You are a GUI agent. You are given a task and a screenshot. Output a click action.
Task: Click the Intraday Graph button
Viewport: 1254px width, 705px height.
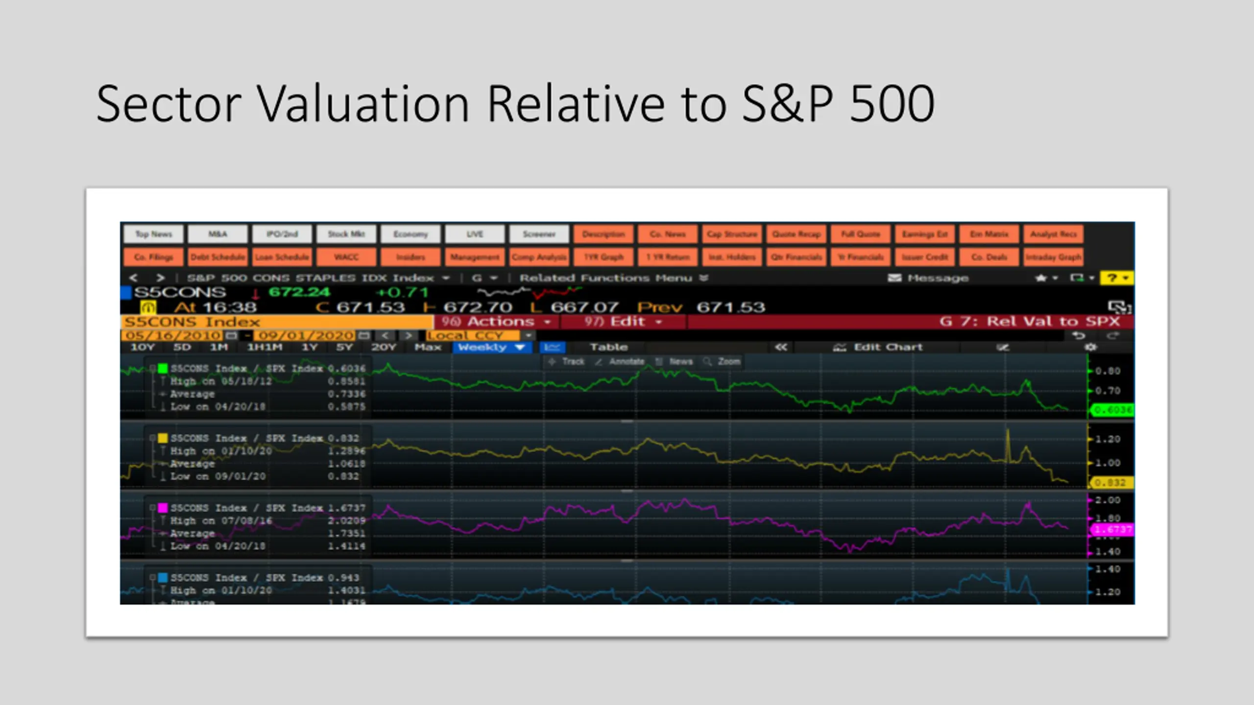tap(1053, 257)
